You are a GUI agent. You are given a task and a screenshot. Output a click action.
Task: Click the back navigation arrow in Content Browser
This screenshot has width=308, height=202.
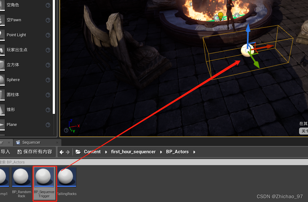pyautogui.click(x=61, y=152)
